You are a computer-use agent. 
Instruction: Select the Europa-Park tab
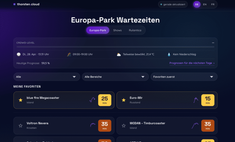tap(98, 30)
